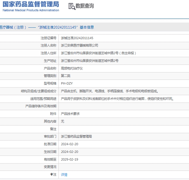Click National Medical Products Administration text

31,10
